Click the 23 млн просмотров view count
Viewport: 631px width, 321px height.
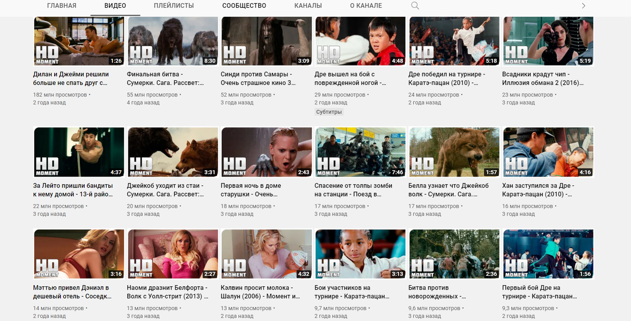528,95
